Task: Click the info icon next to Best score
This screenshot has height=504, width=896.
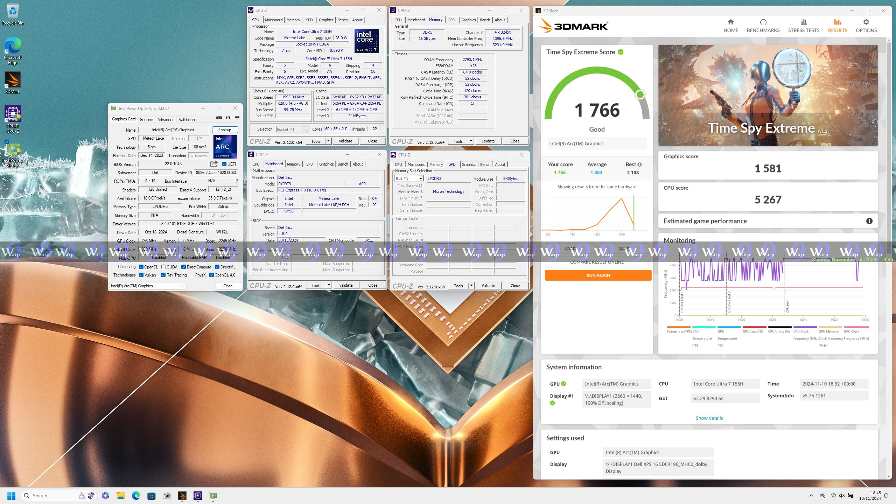Action: [x=639, y=164]
